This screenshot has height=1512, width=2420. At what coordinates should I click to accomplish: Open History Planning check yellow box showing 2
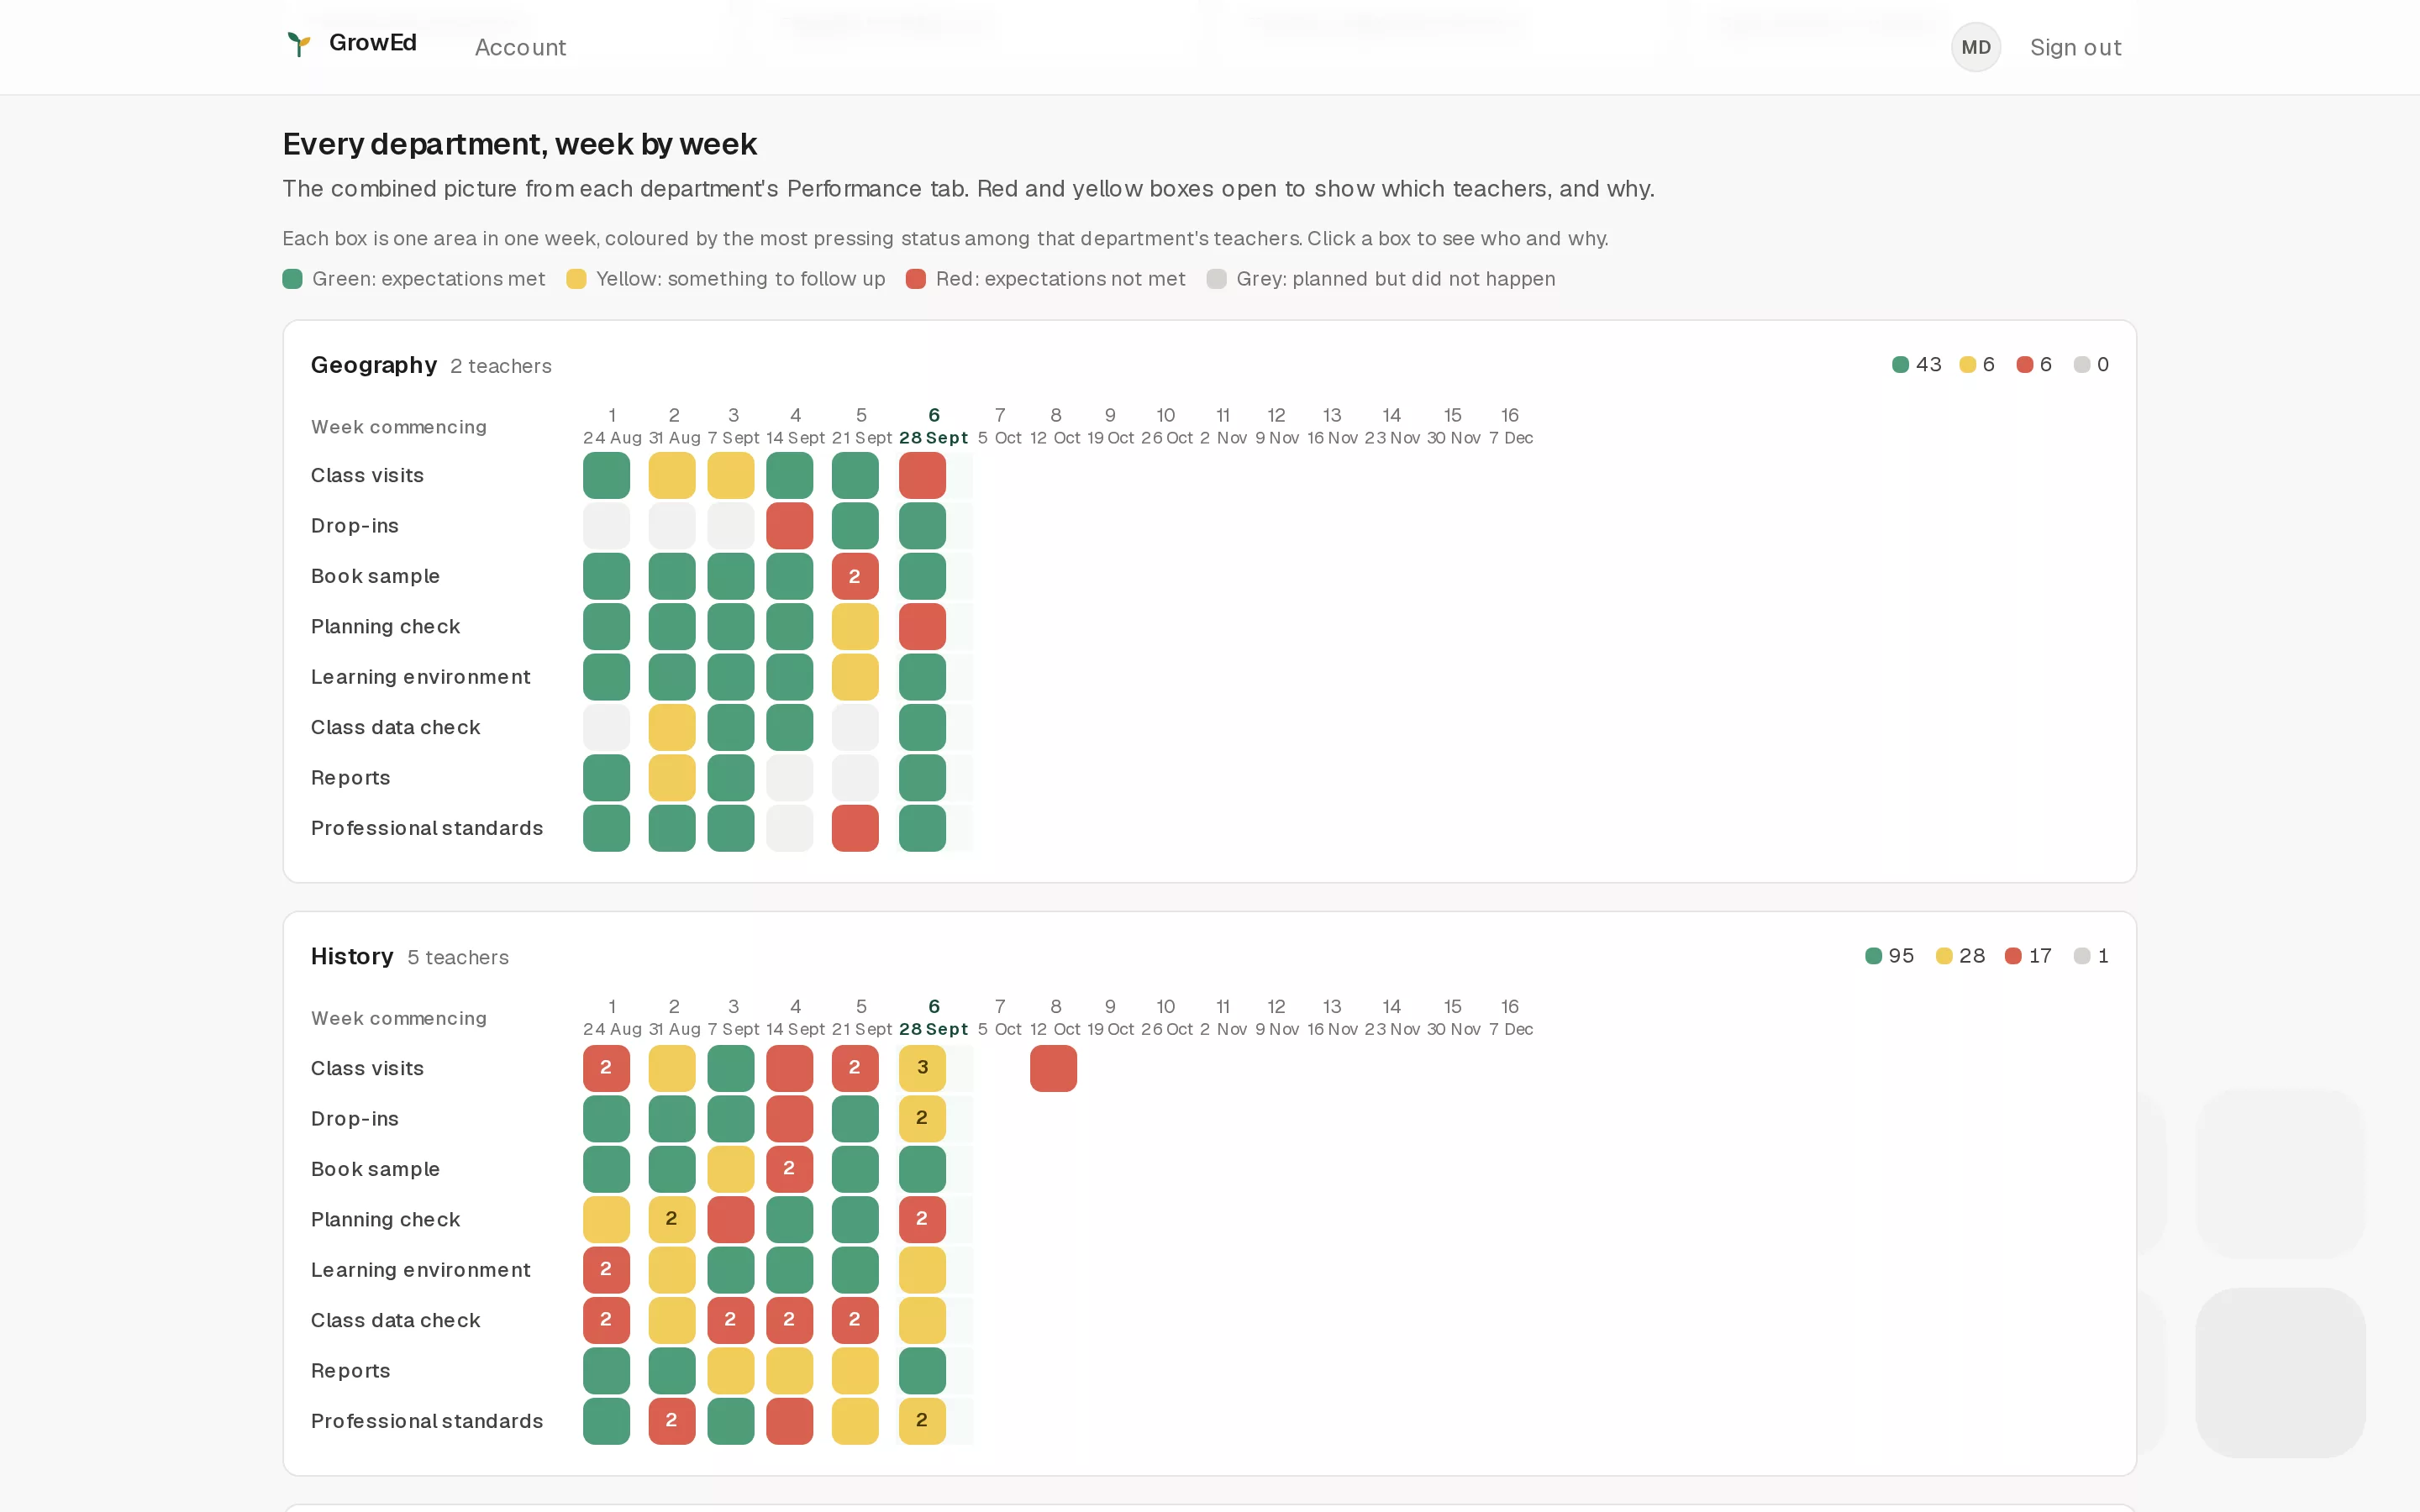(x=672, y=1220)
